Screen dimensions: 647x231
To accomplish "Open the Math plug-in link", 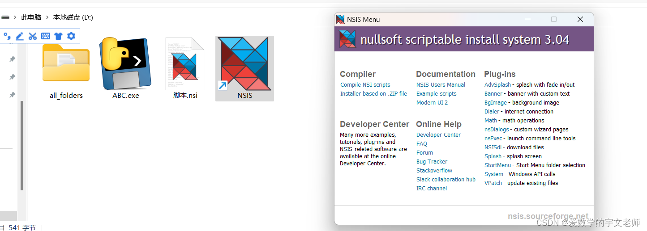I will pos(491,121).
